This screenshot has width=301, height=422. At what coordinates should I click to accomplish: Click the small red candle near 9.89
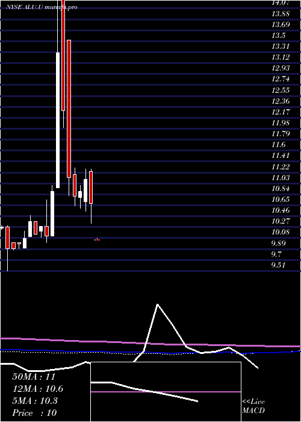[x=97, y=240]
